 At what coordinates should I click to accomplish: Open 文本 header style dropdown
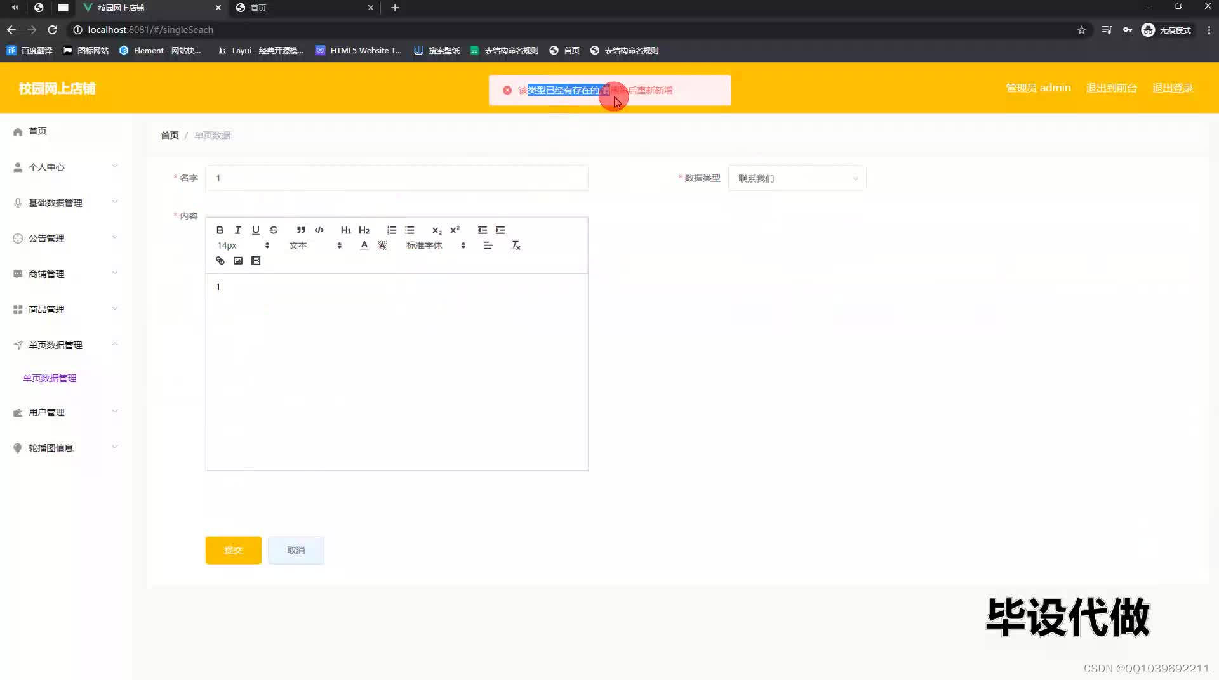pyautogui.click(x=316, y=245)
